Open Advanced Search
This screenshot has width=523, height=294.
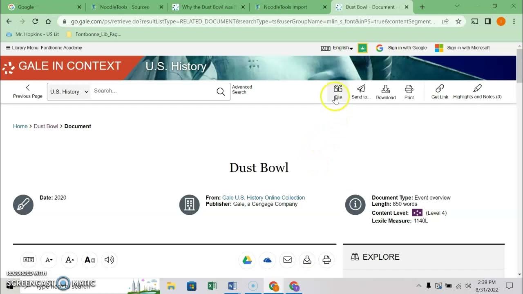pos(242,89)
